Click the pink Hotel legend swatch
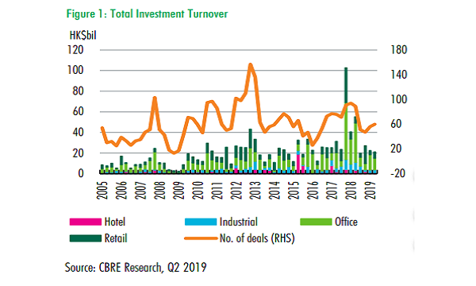The image size is (476, 286). click(86, 222)
